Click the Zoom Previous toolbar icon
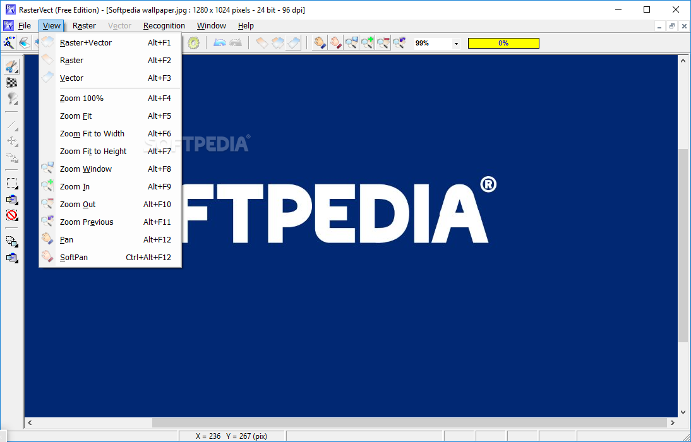Viewport: 691px width, 442px height. click(x=399, y=43)
